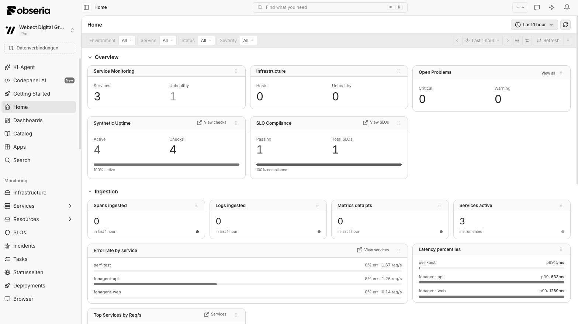Image resolution: width=578 pixels, height=324 pixels.
Task: Click the Obseria logo
Action: pos(28,10)
